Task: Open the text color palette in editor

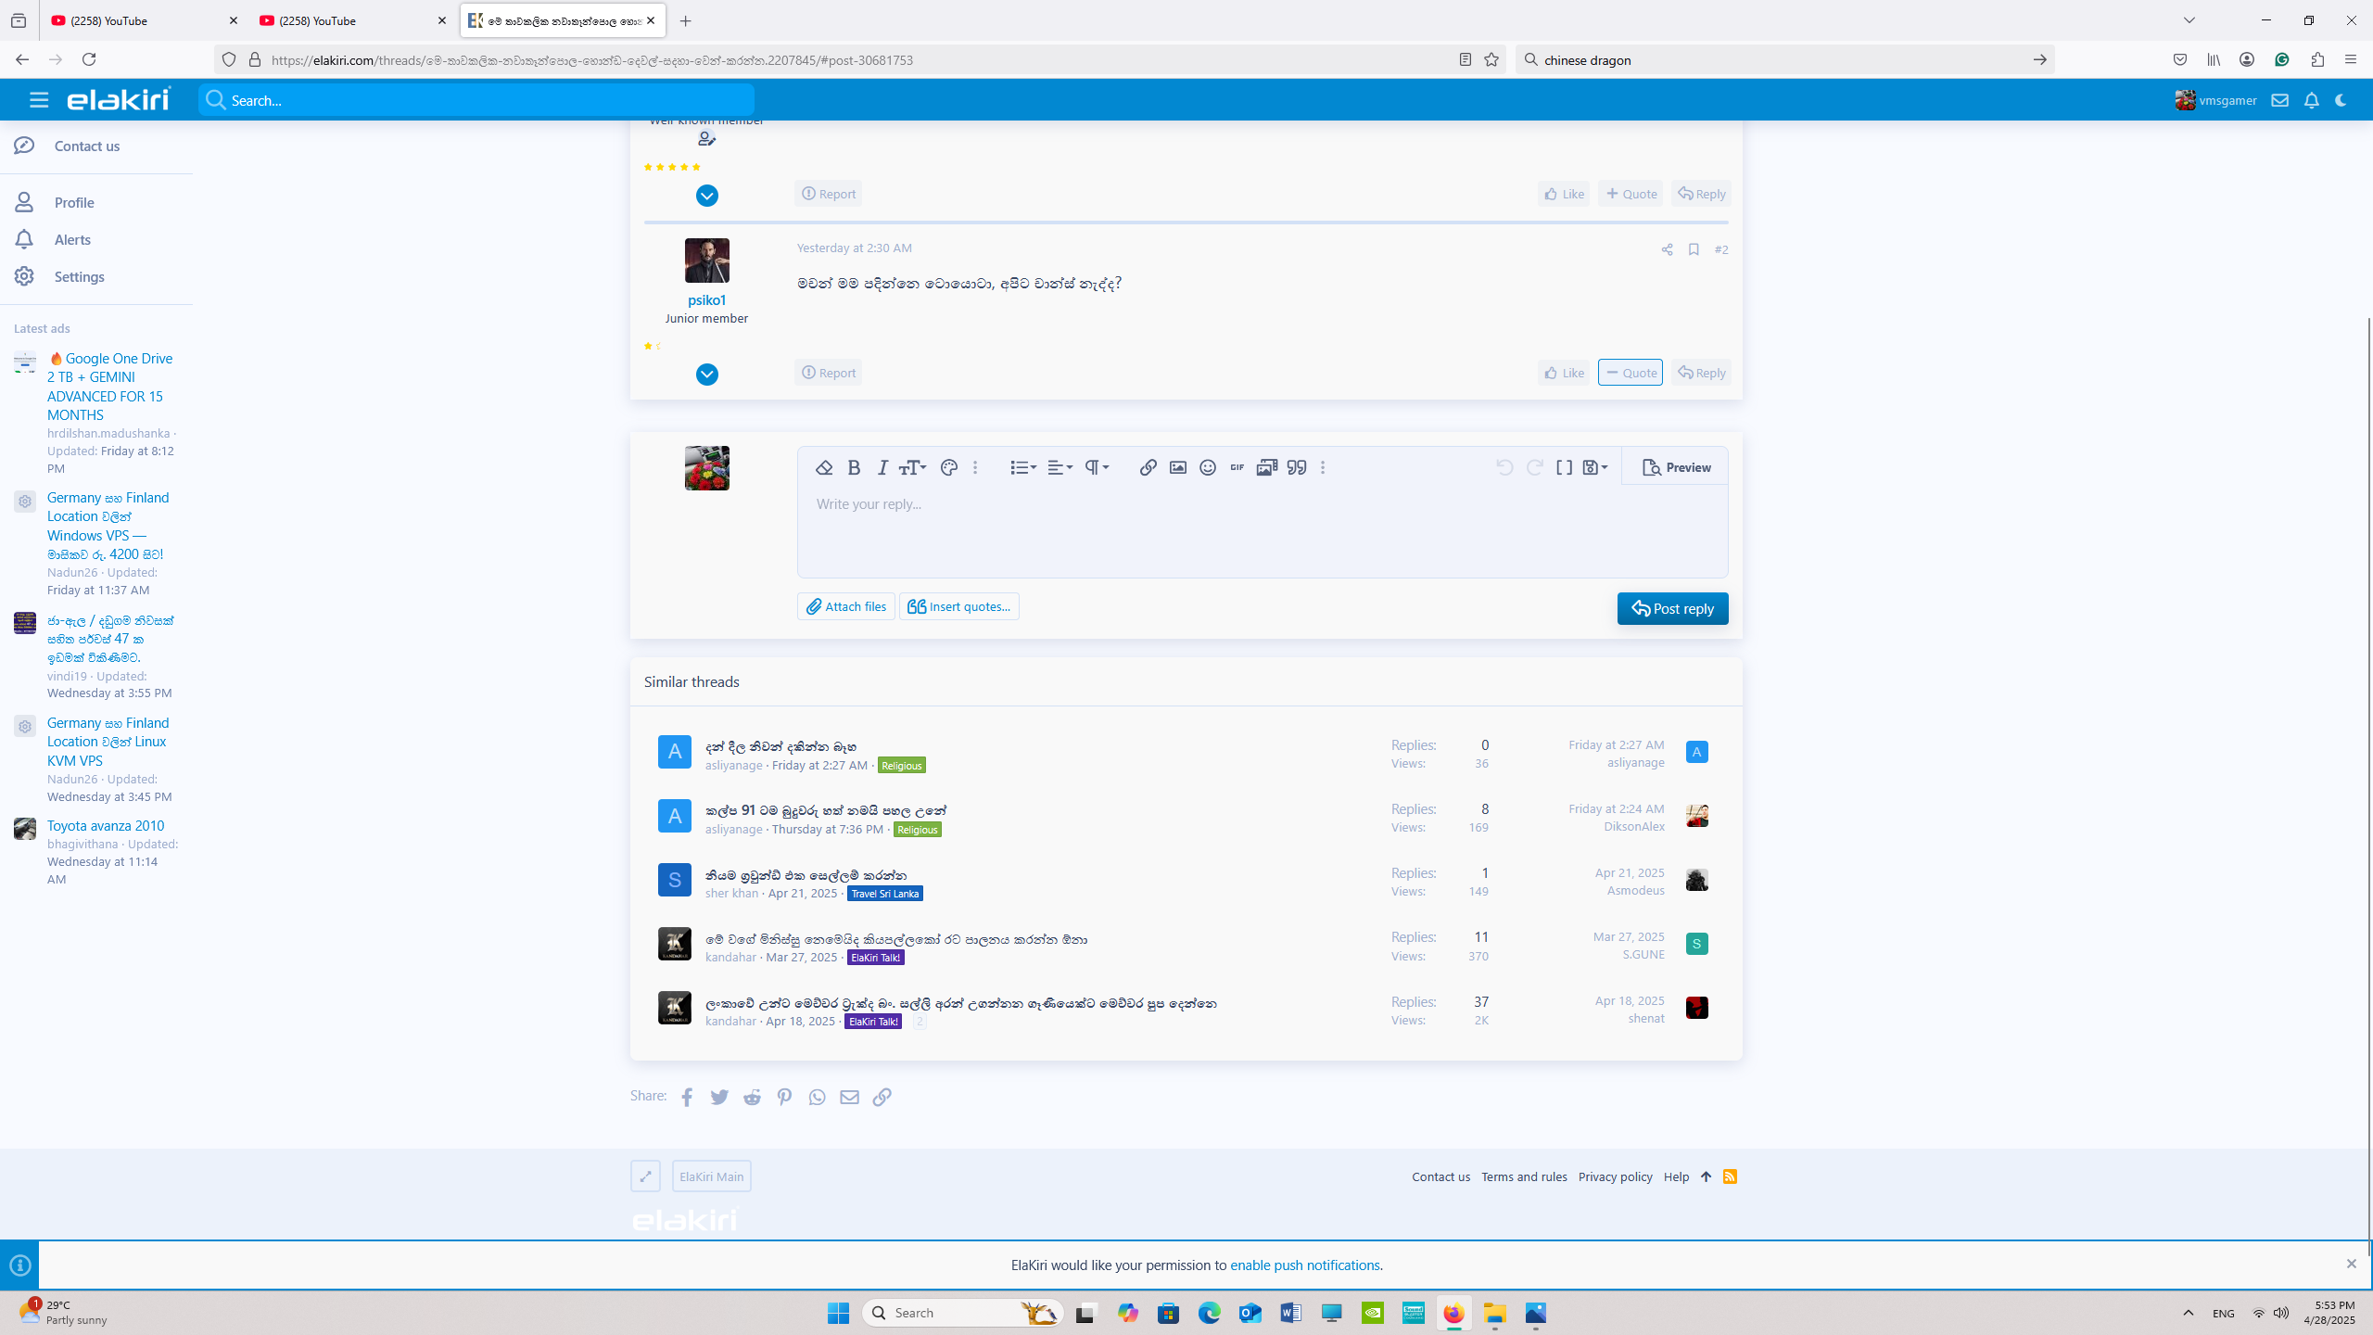Action: click(x=948, y=468)
